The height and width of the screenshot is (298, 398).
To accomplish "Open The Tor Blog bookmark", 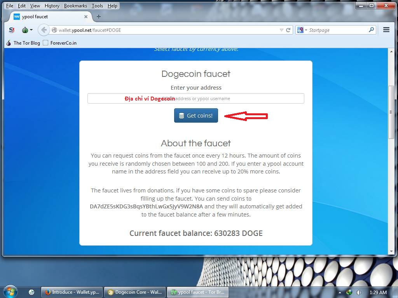I will (23, 43).
